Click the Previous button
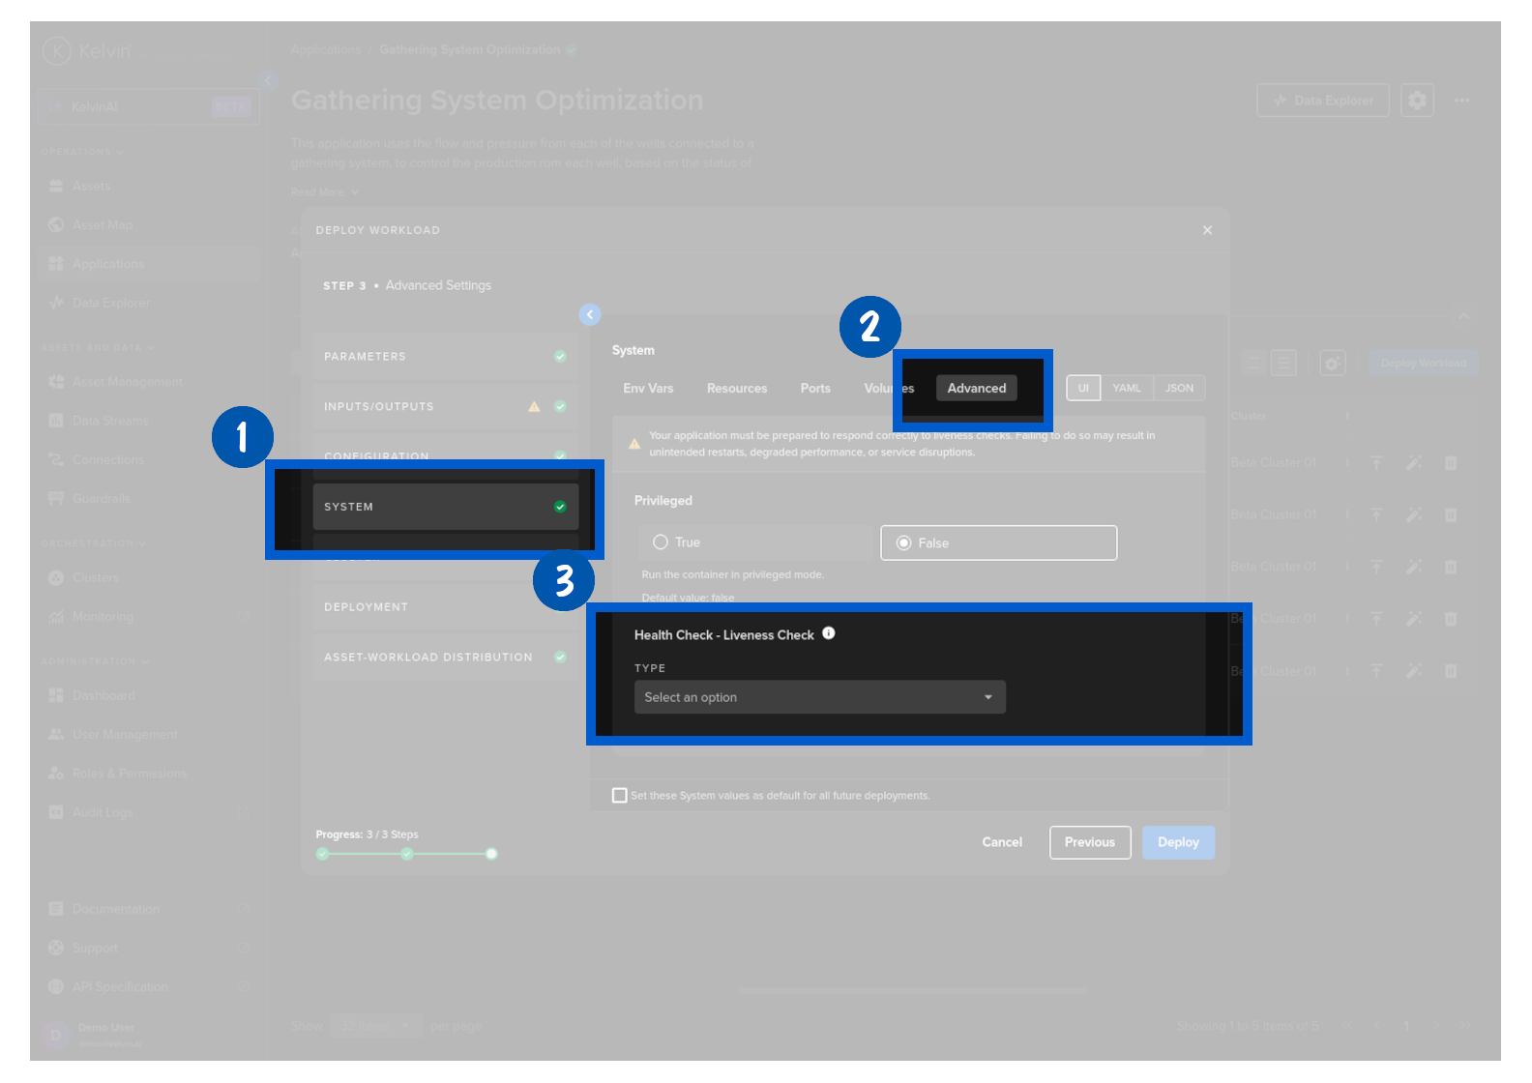This screenshot has height=1083, width=1532. click(1089, 842)
